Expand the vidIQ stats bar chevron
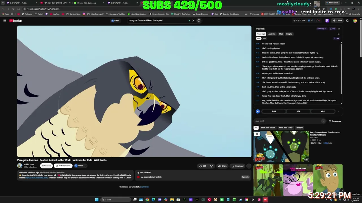The width and height of the screenshot is (362, 203). 339,111
